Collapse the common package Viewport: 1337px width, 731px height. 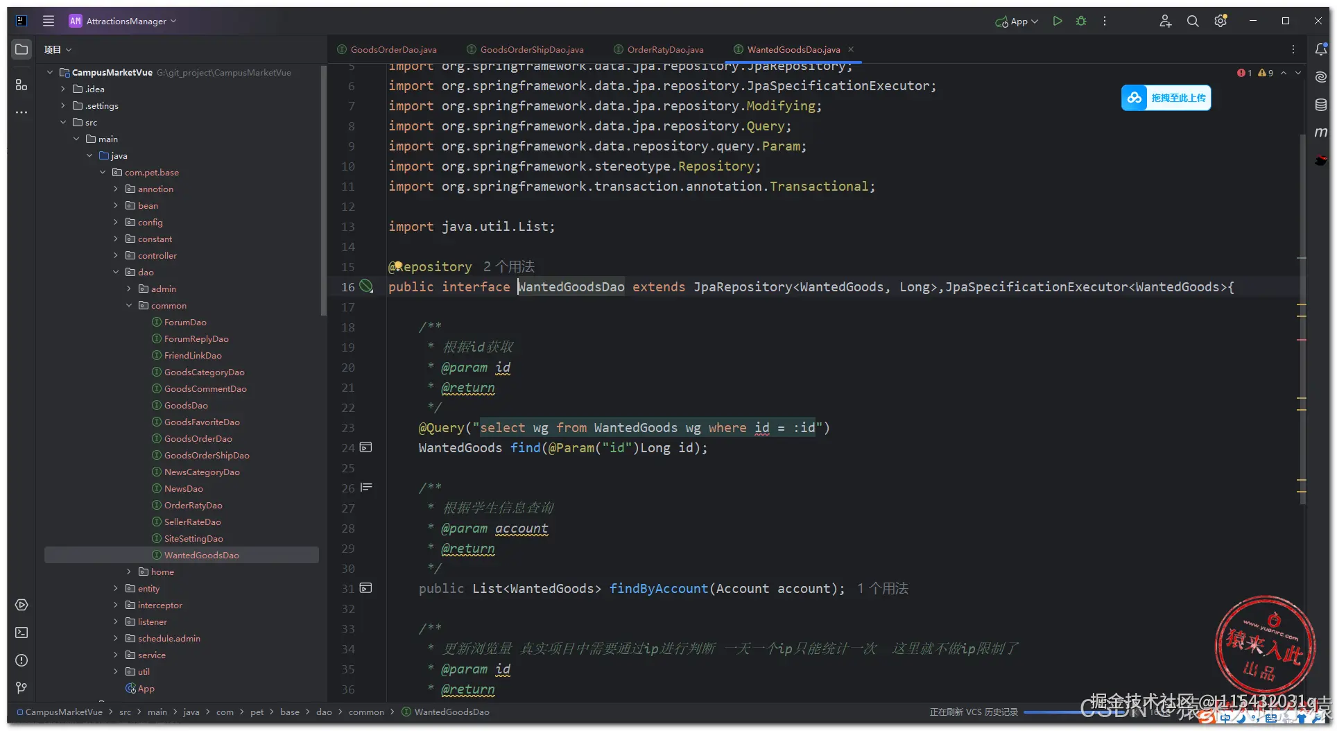click(129, 305)
